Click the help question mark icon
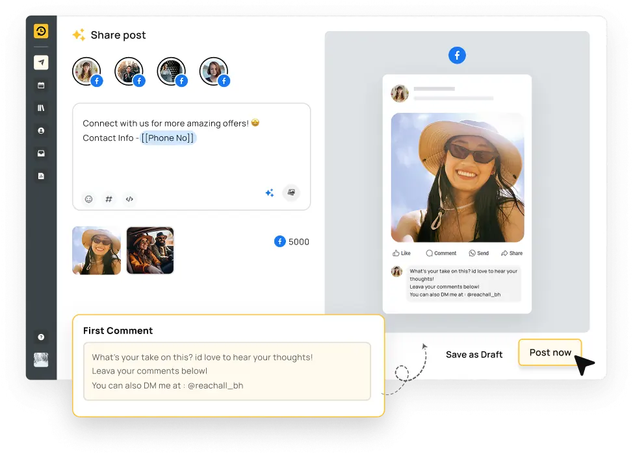Image resolution: width=633 pixels, height=456 pixels. coord(41,337)
